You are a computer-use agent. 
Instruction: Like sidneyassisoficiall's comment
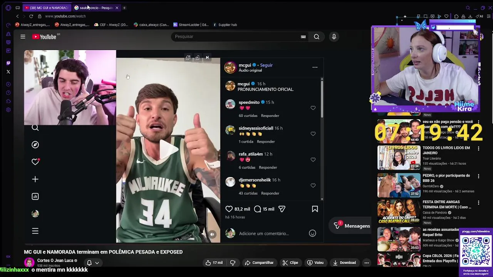click(x=313, y=134)
